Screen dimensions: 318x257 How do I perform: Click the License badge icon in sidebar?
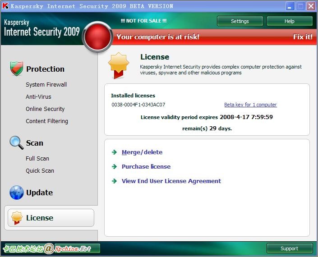point(17,218)
